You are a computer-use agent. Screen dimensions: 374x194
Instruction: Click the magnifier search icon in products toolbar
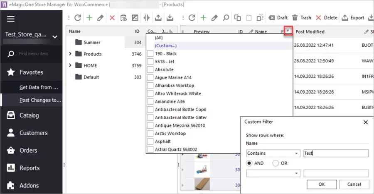pos(226,18)
